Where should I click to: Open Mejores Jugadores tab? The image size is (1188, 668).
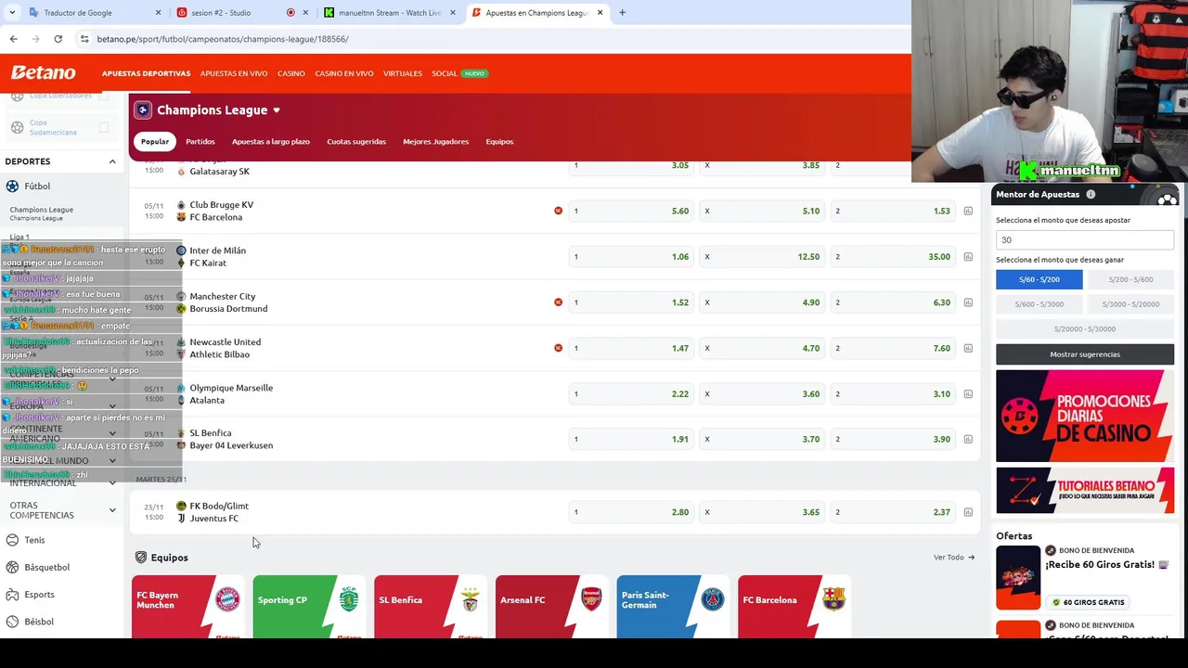[435, 142]
